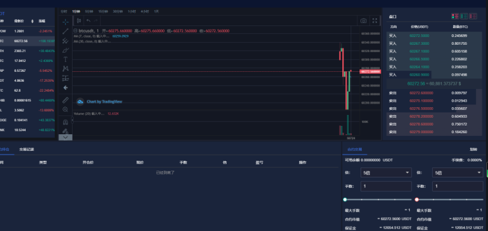Undo the last chart action
The height and width of the screenshot is (231, 488).
pos(89,21)
